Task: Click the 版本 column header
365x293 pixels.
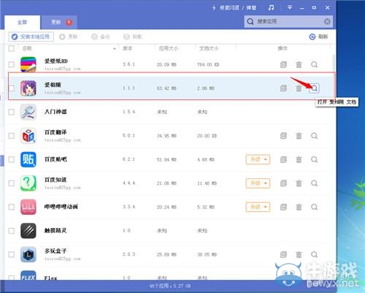Action: (x=128, y=48)
